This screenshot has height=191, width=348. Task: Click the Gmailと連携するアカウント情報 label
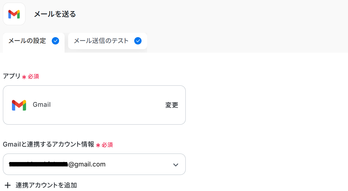49,144
